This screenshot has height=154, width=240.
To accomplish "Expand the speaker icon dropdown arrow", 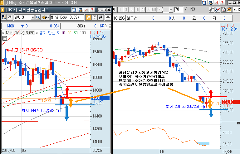I will (x=48, y=18).
